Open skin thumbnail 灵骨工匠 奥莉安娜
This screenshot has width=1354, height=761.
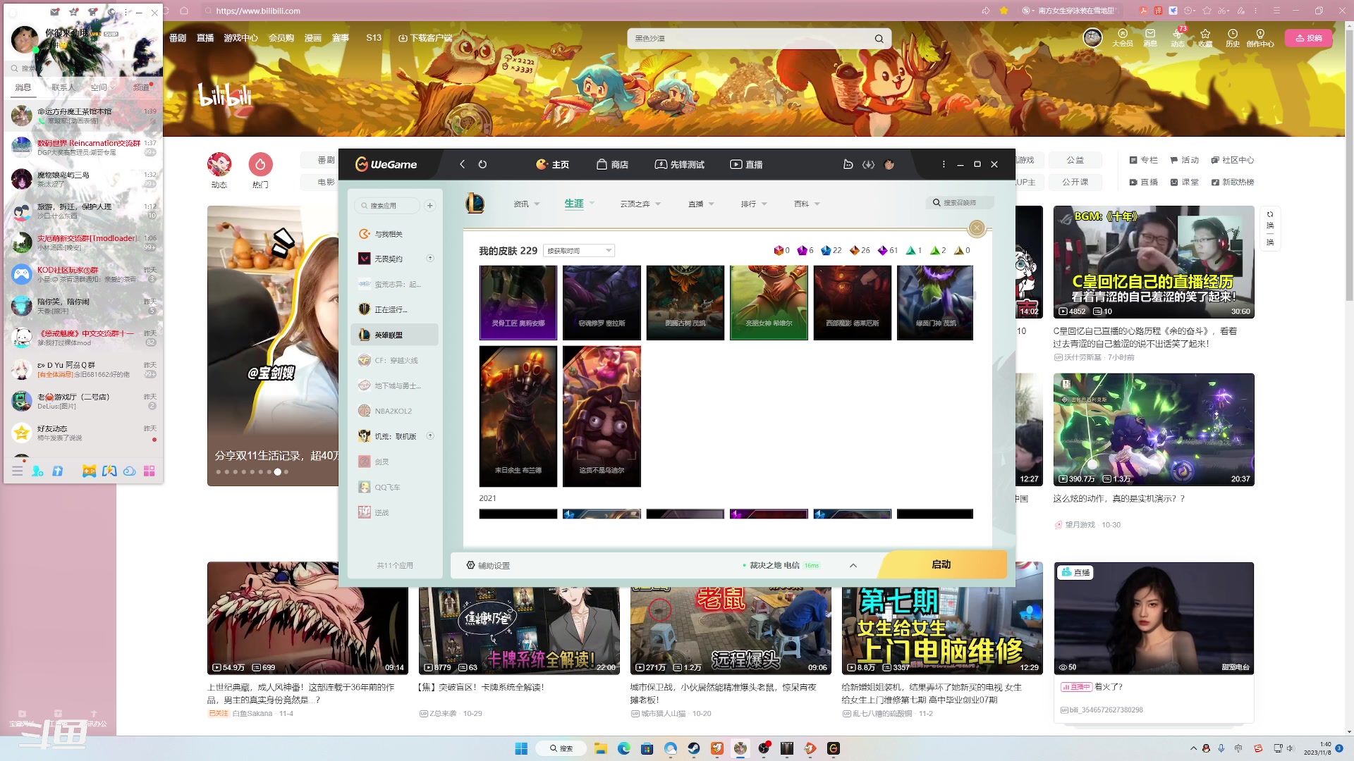(518, 303)
